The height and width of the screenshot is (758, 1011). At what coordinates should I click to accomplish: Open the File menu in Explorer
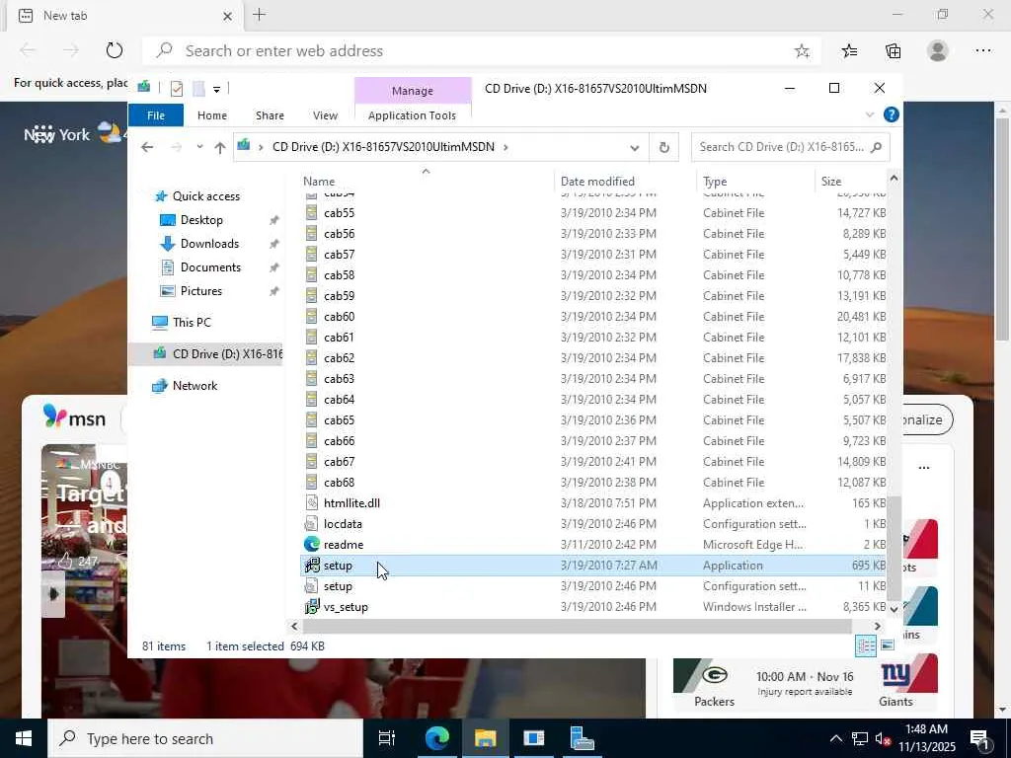155,115
